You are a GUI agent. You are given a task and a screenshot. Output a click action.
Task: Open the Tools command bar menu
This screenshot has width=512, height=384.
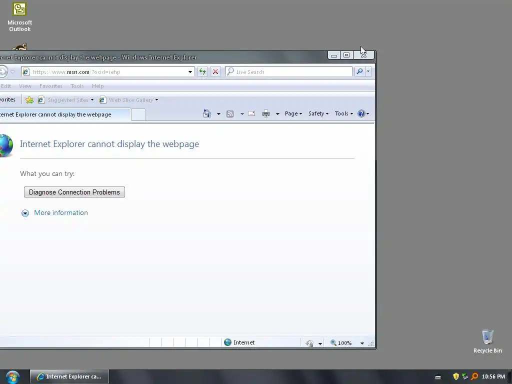coord(343,113)
